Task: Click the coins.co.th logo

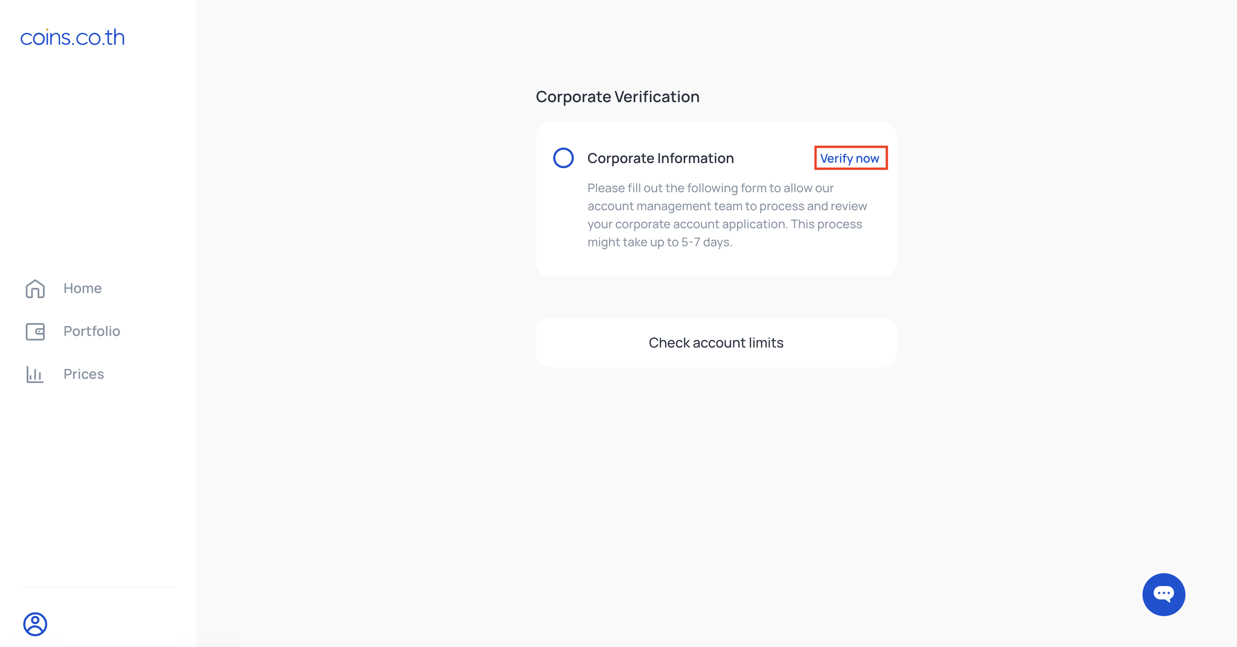Action: (x=73, y=37)
